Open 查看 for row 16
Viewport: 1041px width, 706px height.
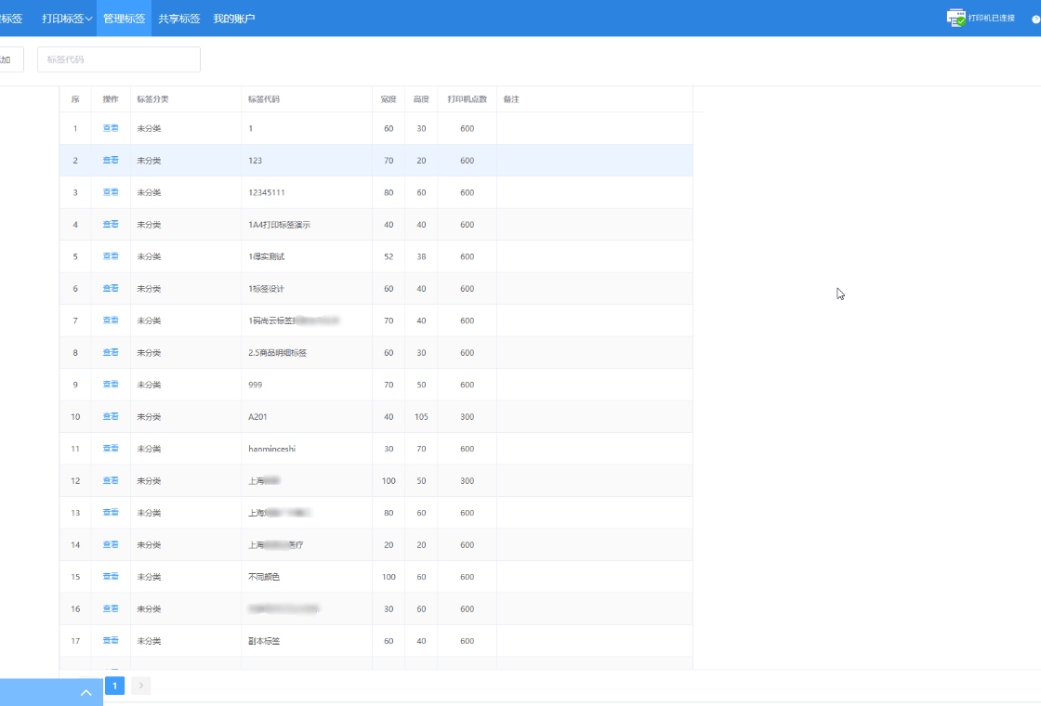point(111,608)
